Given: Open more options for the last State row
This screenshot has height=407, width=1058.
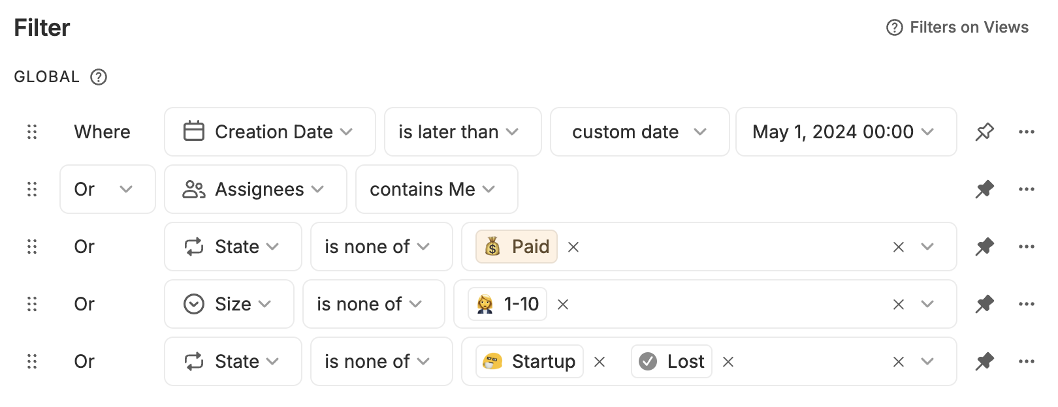Looking at the screenshot, I should pyautogui.click(x=1026, y=361).
